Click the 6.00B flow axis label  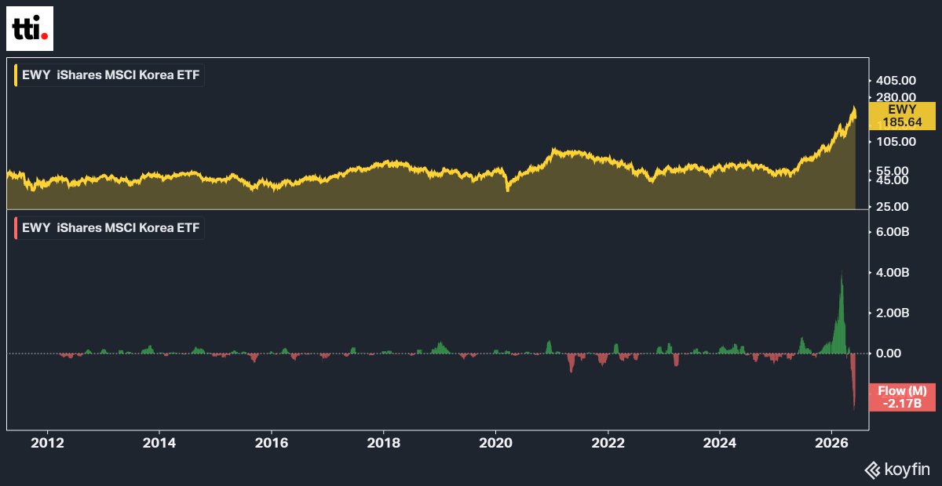[893, 232]
